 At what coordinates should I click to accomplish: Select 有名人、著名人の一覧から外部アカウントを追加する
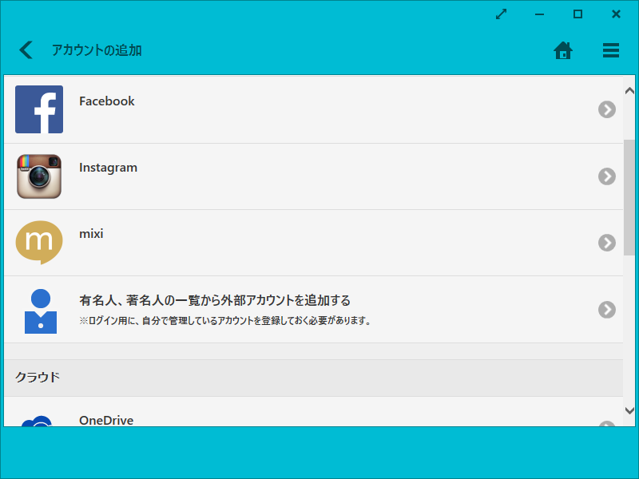[215, 301]
